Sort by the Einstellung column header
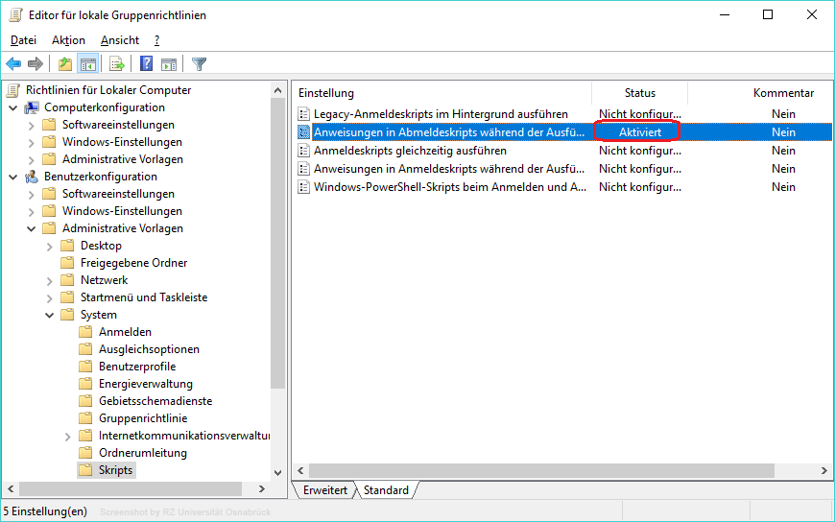This screenshot has height=522, width=835. 326,93
